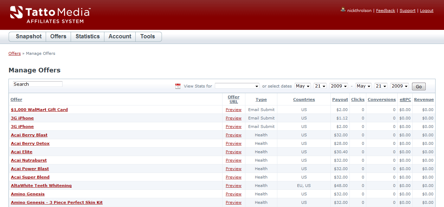Preview the Acai Berry Detox offer
This screenshot has width=444, height=207.
tap(233, 143)
